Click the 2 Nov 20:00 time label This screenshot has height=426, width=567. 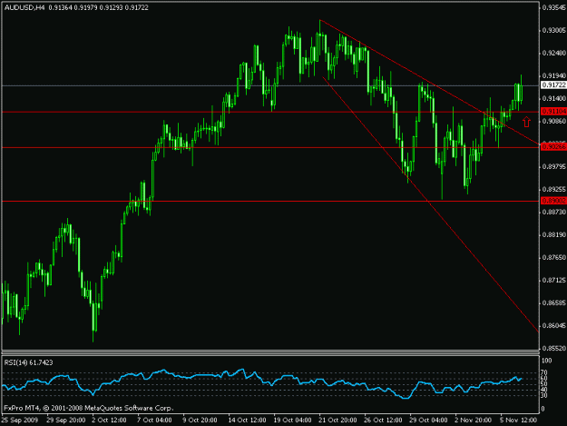(x=473, y=421)
